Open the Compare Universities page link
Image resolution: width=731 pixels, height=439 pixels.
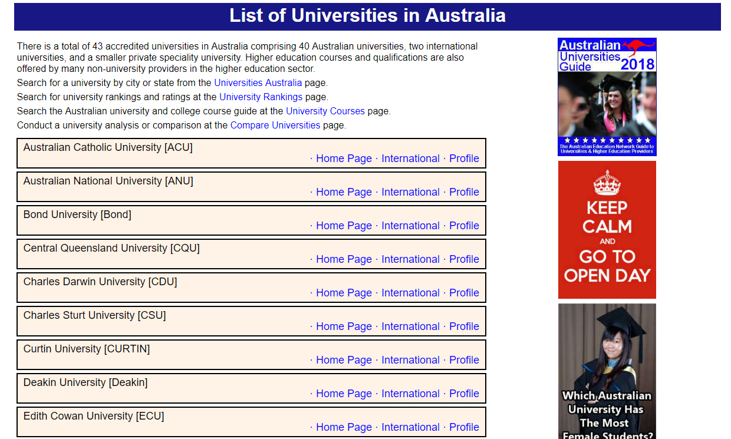tap(275, 125)
